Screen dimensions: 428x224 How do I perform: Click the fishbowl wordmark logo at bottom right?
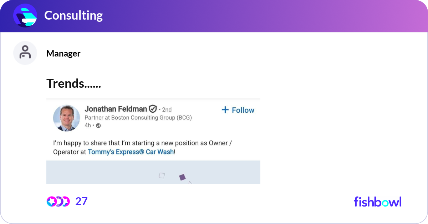[x=377, y=202]
